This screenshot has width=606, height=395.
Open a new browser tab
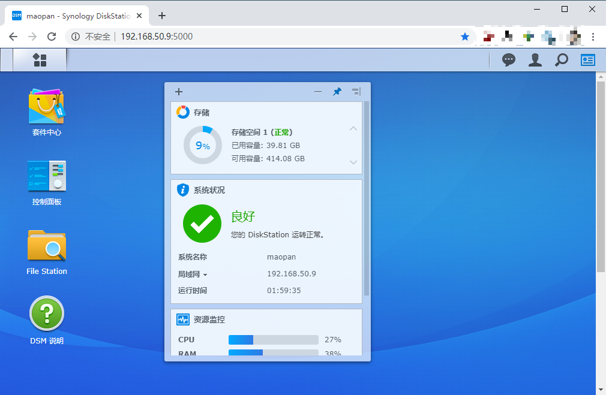(162, 16)
